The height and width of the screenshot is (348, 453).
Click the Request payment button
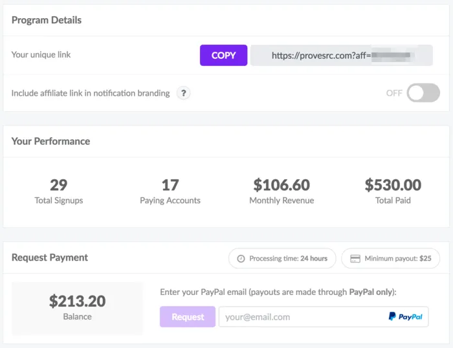click(188, 317)
